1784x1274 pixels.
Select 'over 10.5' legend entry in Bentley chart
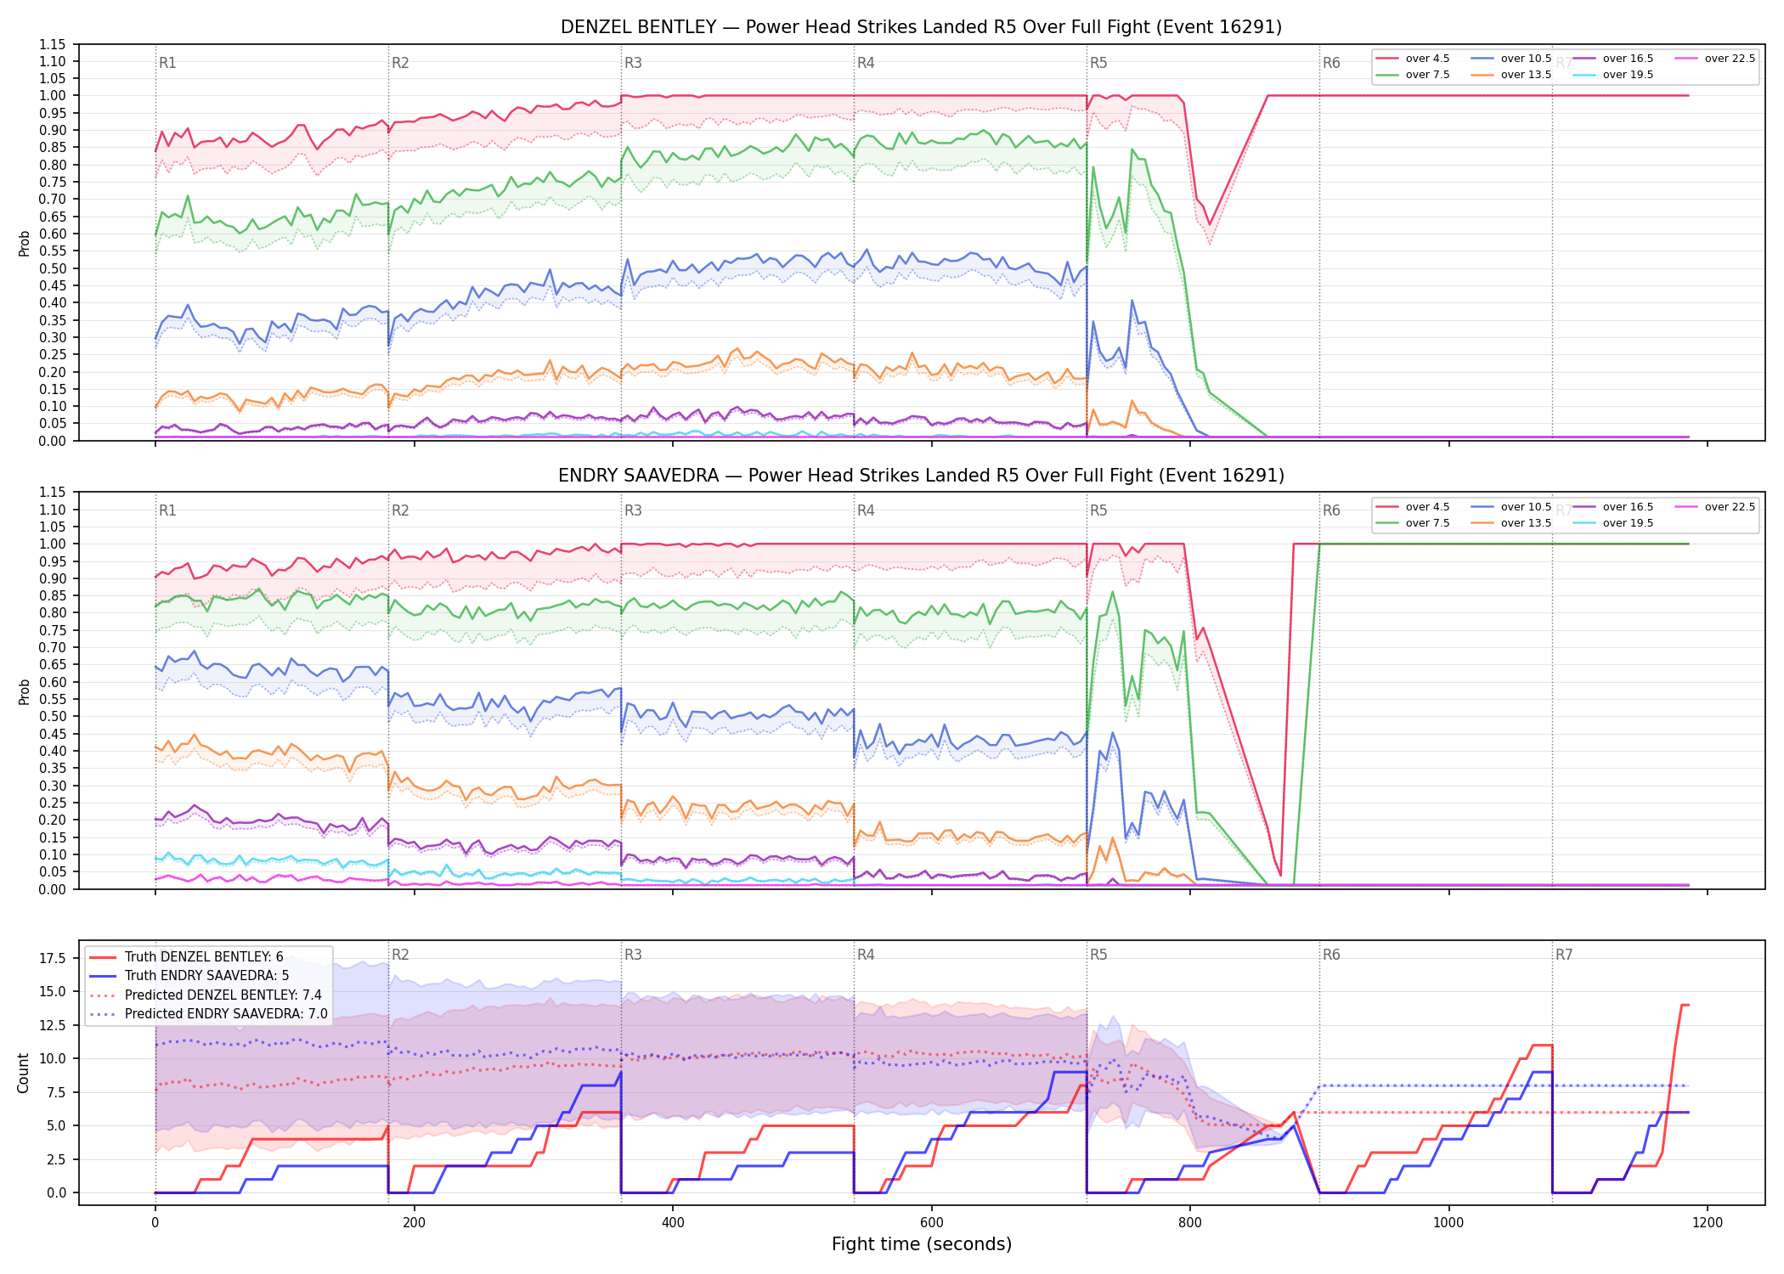point(1510,59)
